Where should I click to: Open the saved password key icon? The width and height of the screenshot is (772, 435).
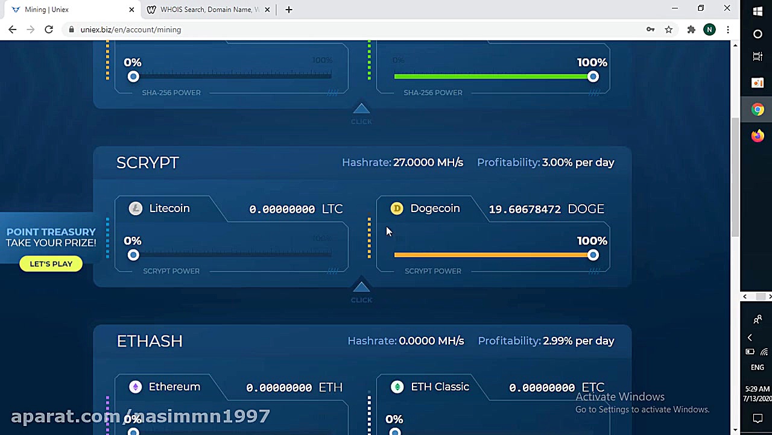click(650, 30)
